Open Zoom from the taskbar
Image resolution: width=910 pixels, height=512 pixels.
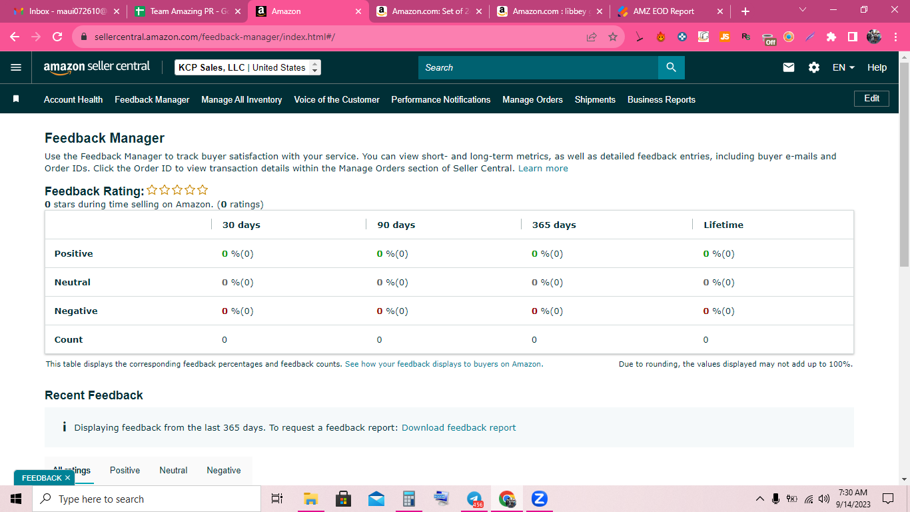click(540, 499)
